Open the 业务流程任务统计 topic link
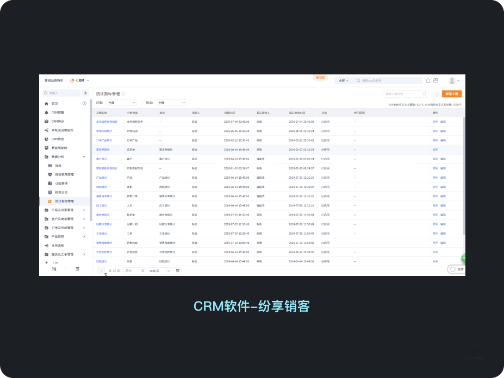The height and width of the screenshot is (378, 504). (107, 122)
